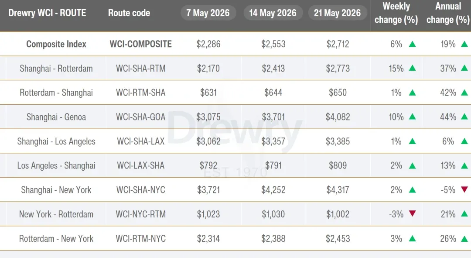The width and height of the screenshot is (471, 258).
Task: Select the 14 May 2026 date pill
Action: tap(273, 13)
